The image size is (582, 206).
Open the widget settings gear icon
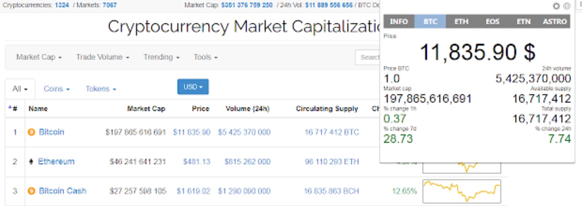point(556,6)
